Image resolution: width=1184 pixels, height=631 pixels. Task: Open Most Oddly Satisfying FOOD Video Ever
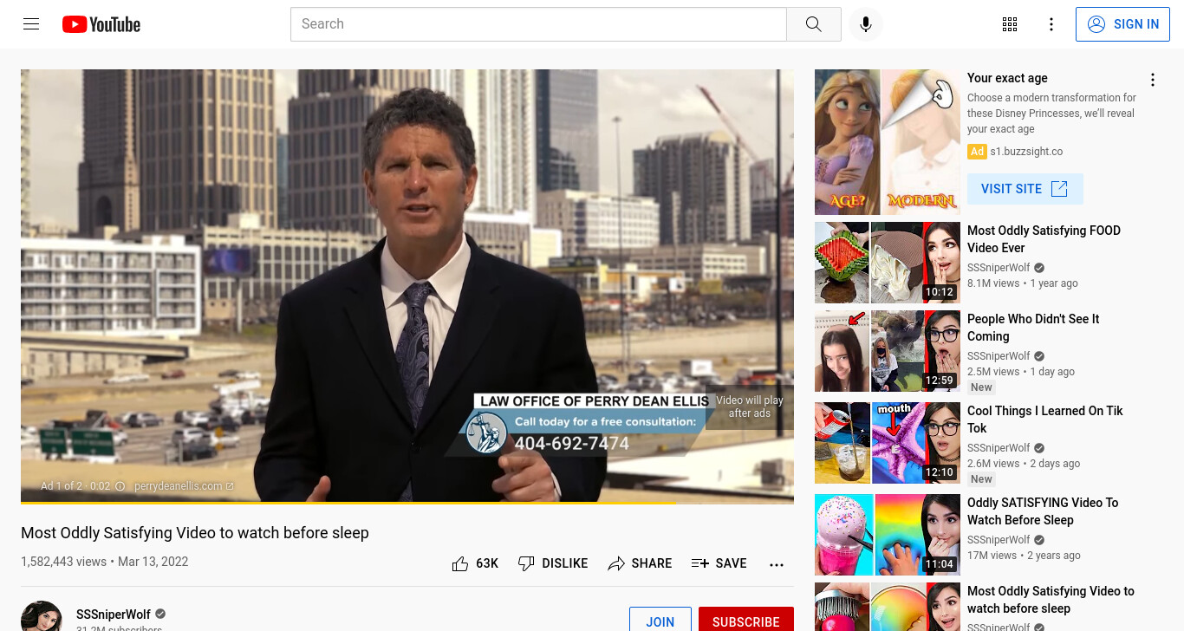[x=1044, y=239]
